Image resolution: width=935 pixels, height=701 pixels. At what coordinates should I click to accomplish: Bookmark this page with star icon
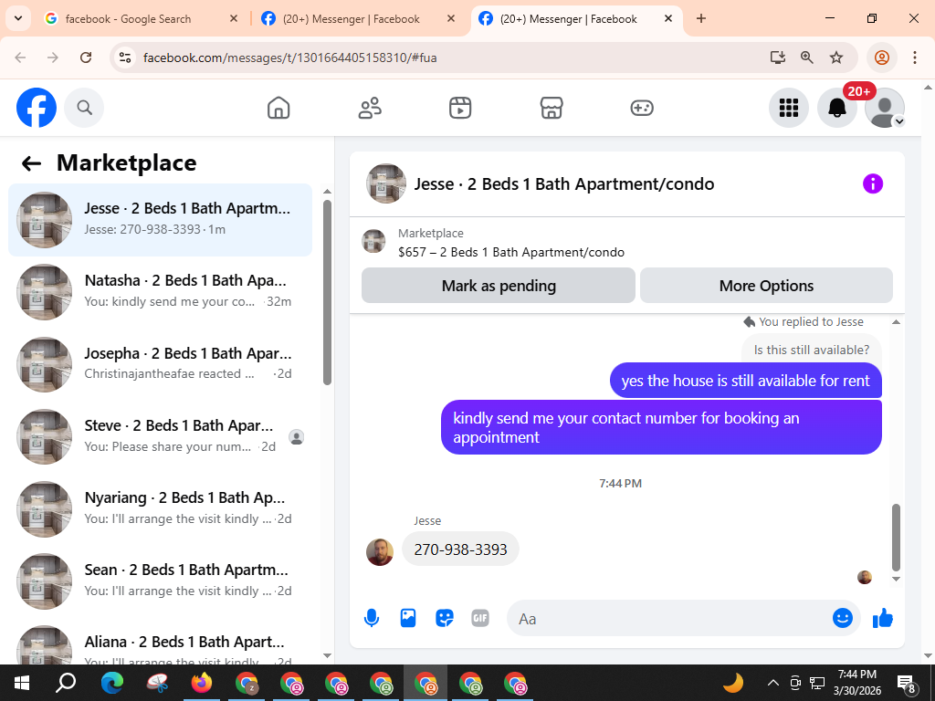coord(836,58)
